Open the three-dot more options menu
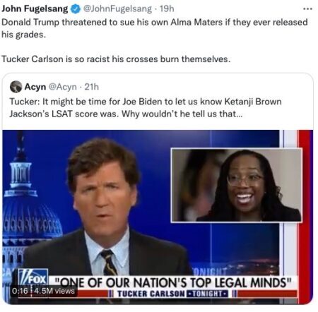The image size is (318, 312). 307,9
